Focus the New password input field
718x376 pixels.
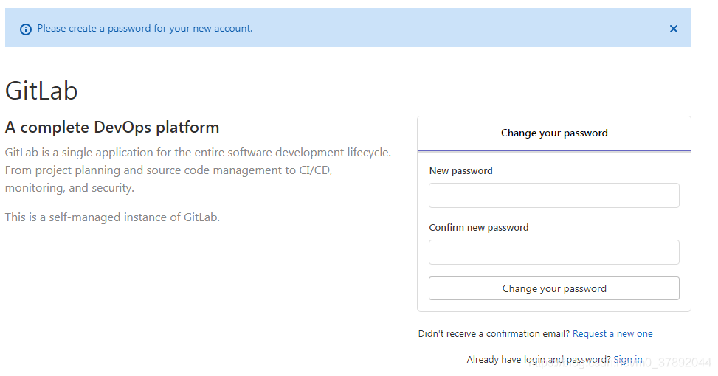(x=554, y=195)
